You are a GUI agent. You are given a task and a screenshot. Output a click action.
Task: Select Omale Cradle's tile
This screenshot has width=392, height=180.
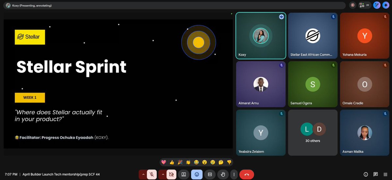point(365,84)
